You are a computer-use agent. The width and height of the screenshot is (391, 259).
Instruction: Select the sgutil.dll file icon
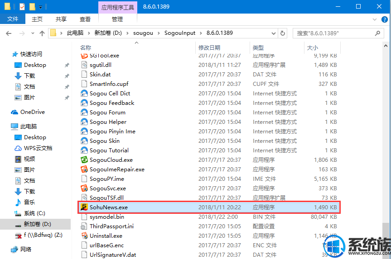click(84, 65)
